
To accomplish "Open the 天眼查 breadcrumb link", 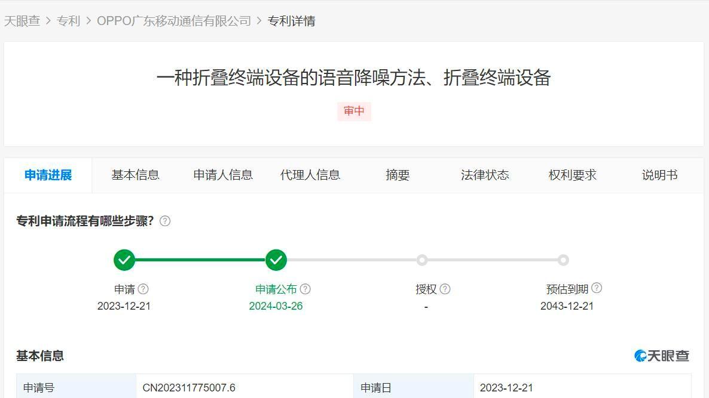I will 22,21.
